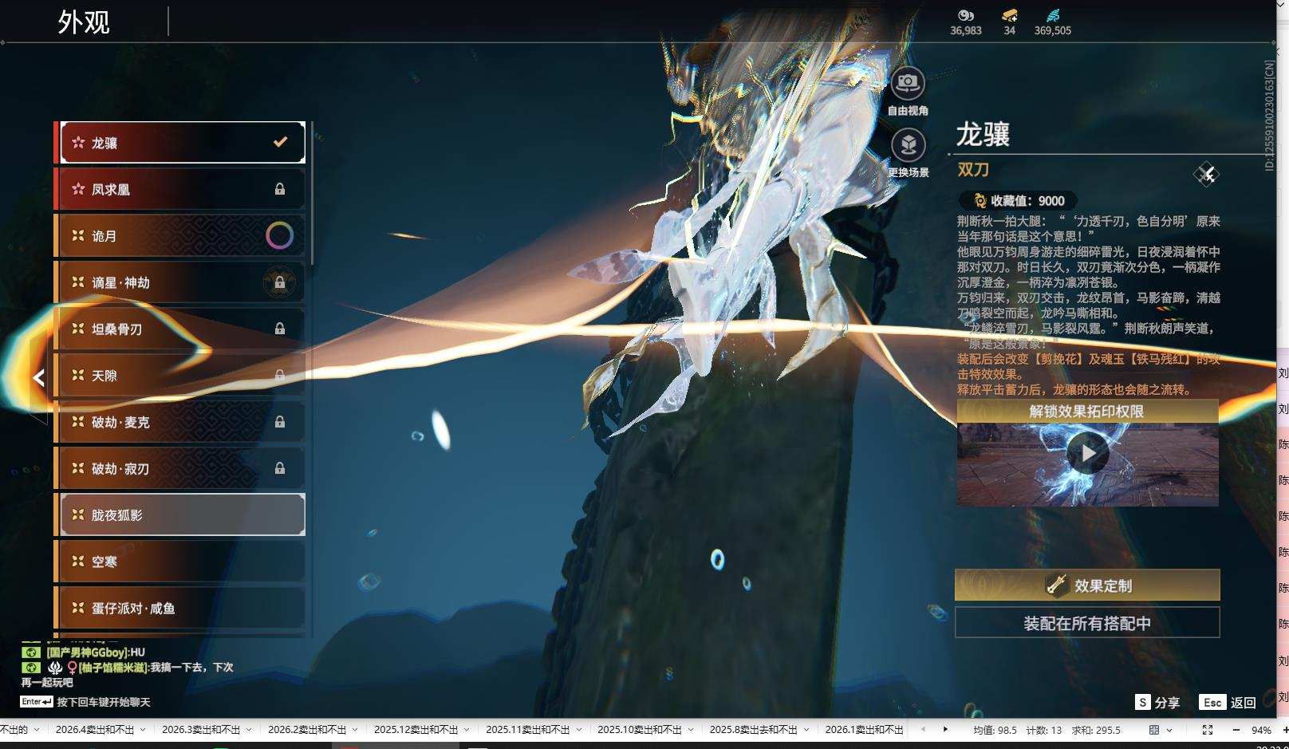Switch to the 2026.4卖出和不出 sheet tab
Screen dimensions: 1289x749
95,730
